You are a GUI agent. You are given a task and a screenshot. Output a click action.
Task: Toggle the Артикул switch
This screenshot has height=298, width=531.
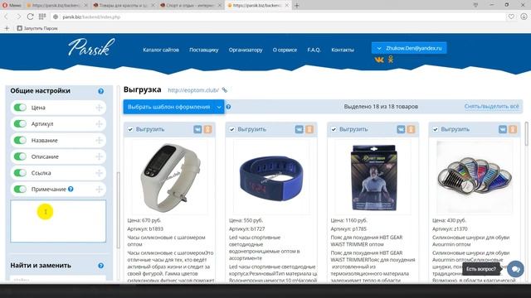(20, 124)
